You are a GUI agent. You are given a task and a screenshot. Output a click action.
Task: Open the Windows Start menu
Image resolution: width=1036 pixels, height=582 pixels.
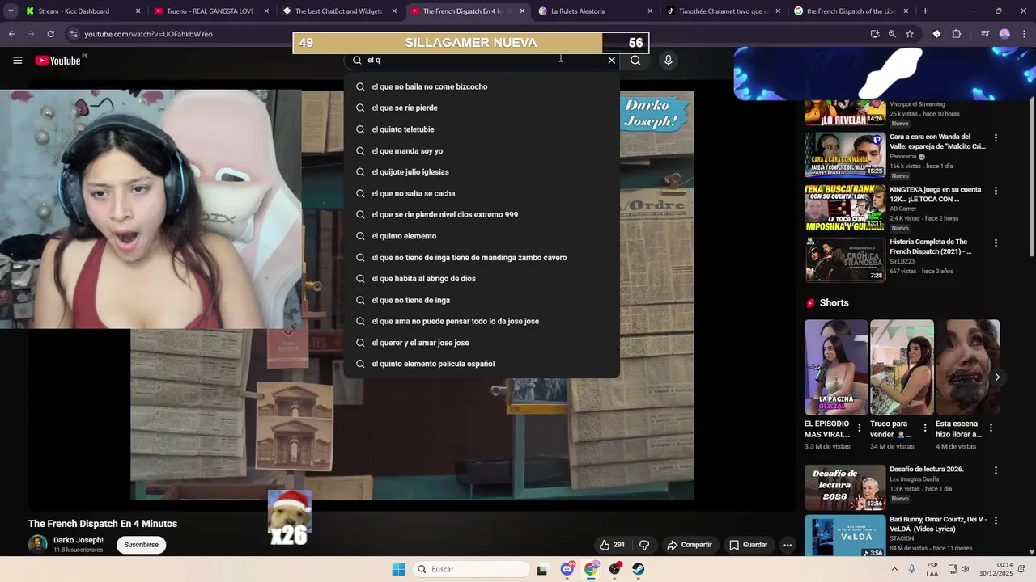click(x=398, y=569)
